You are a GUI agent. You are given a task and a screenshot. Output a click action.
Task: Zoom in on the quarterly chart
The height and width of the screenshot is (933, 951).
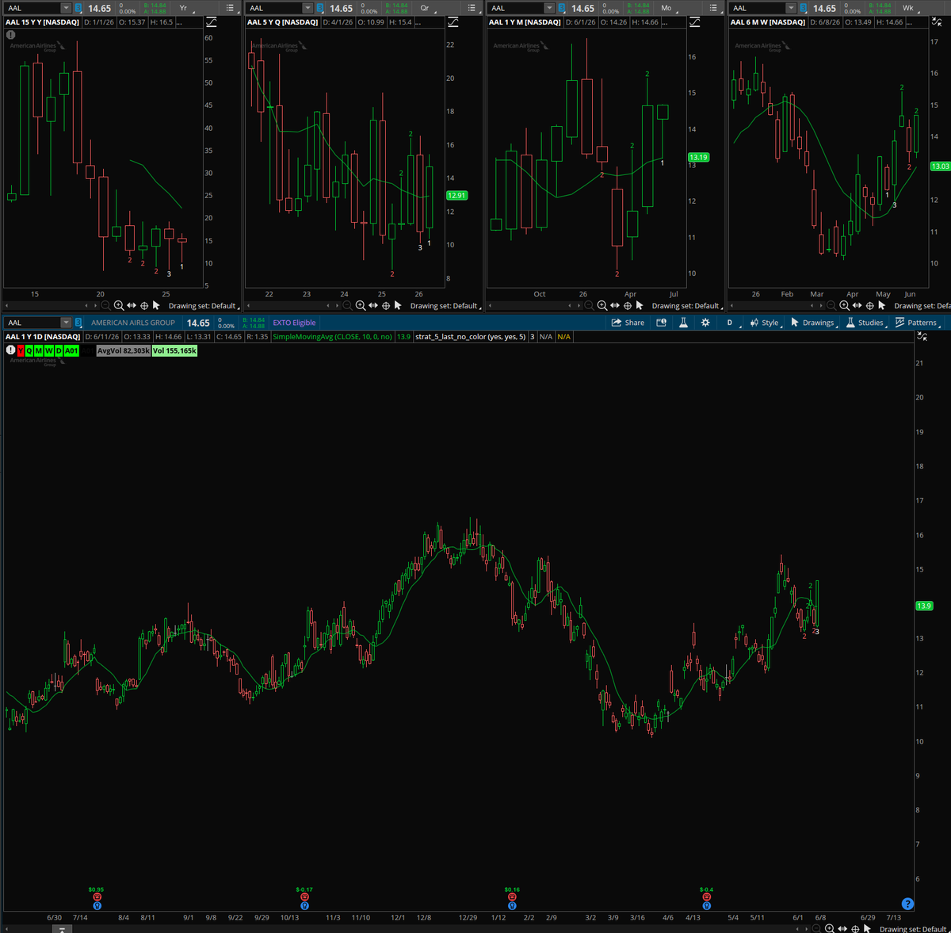click(x=361, y=305)
